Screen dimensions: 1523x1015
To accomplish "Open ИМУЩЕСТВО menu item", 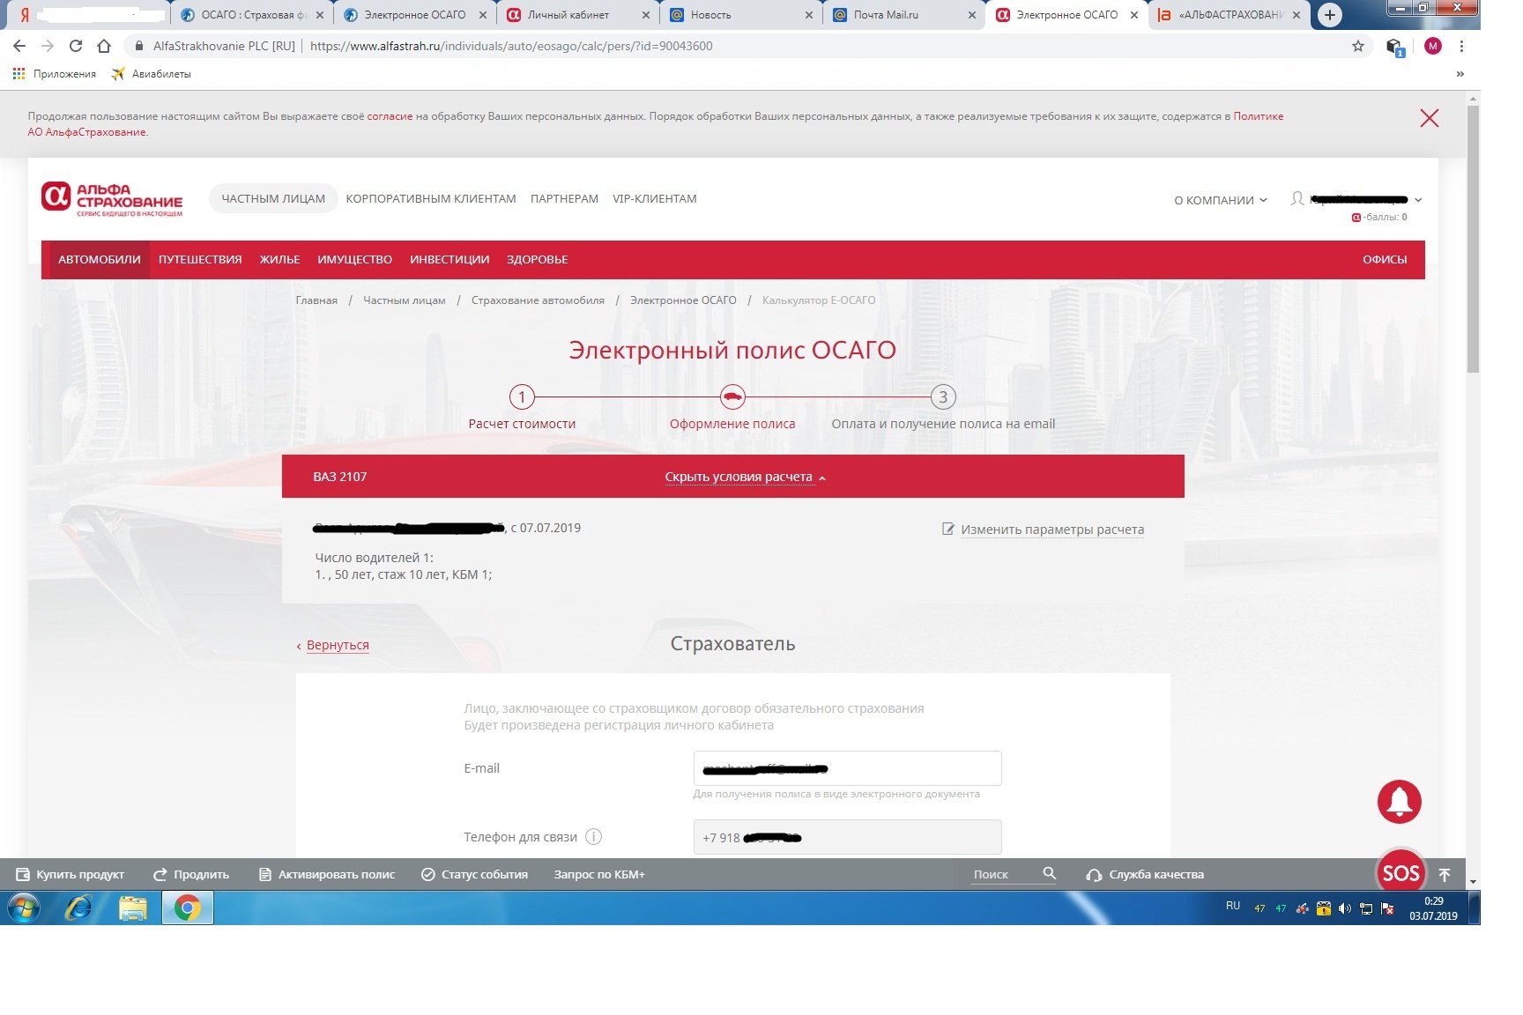I will (354, 260).
